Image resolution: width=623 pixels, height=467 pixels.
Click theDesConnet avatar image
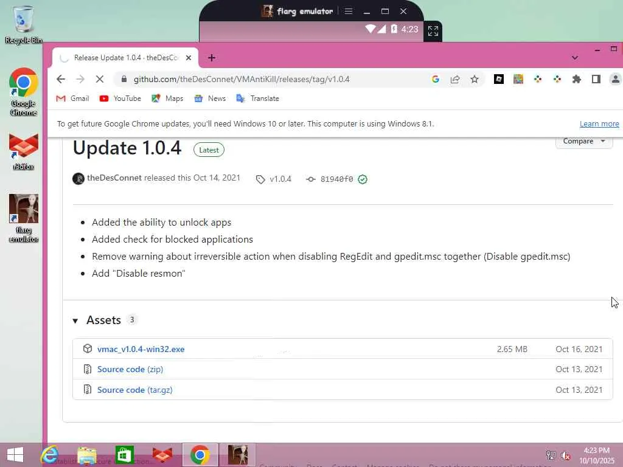coord(78,179)
